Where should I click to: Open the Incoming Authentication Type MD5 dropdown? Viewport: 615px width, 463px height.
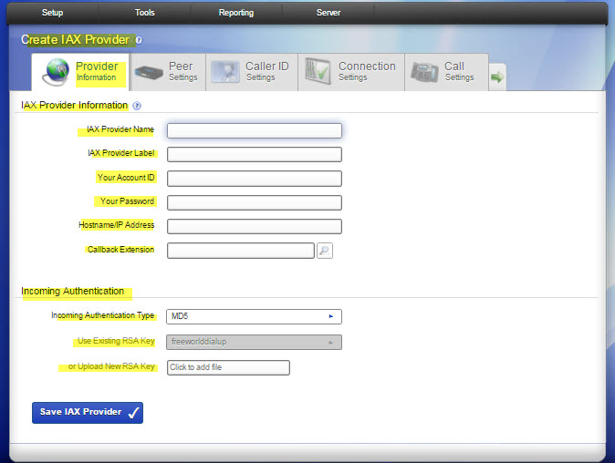(x=254, y=316)
